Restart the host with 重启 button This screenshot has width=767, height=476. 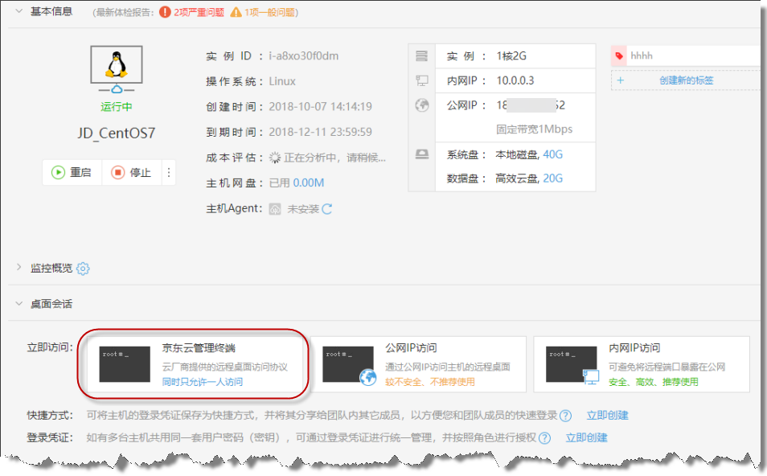point(72,172)
